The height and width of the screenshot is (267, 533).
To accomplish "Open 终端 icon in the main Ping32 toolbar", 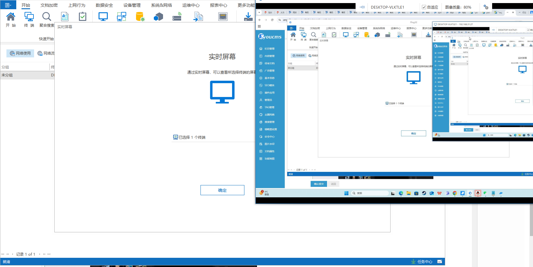I will point(29,16).
